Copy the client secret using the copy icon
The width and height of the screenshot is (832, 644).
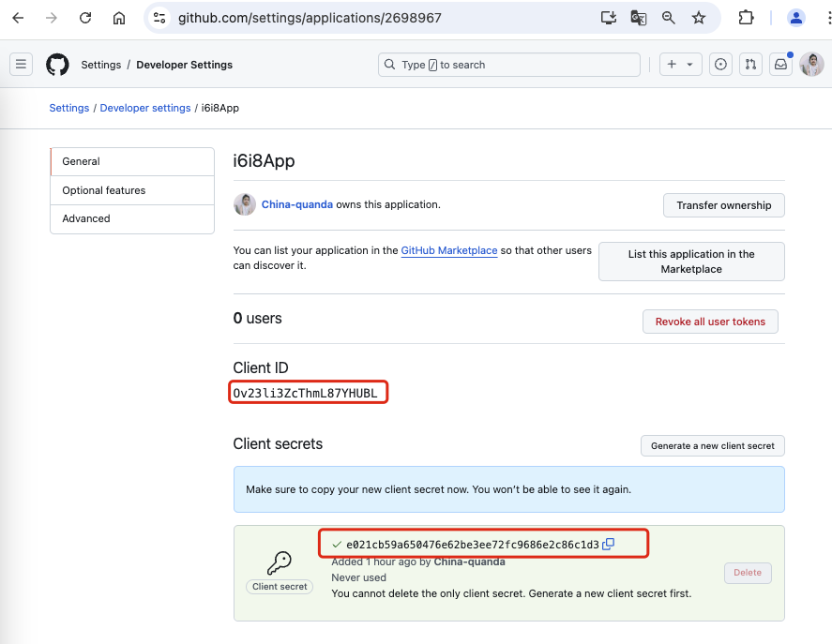[x=608, y=544]
